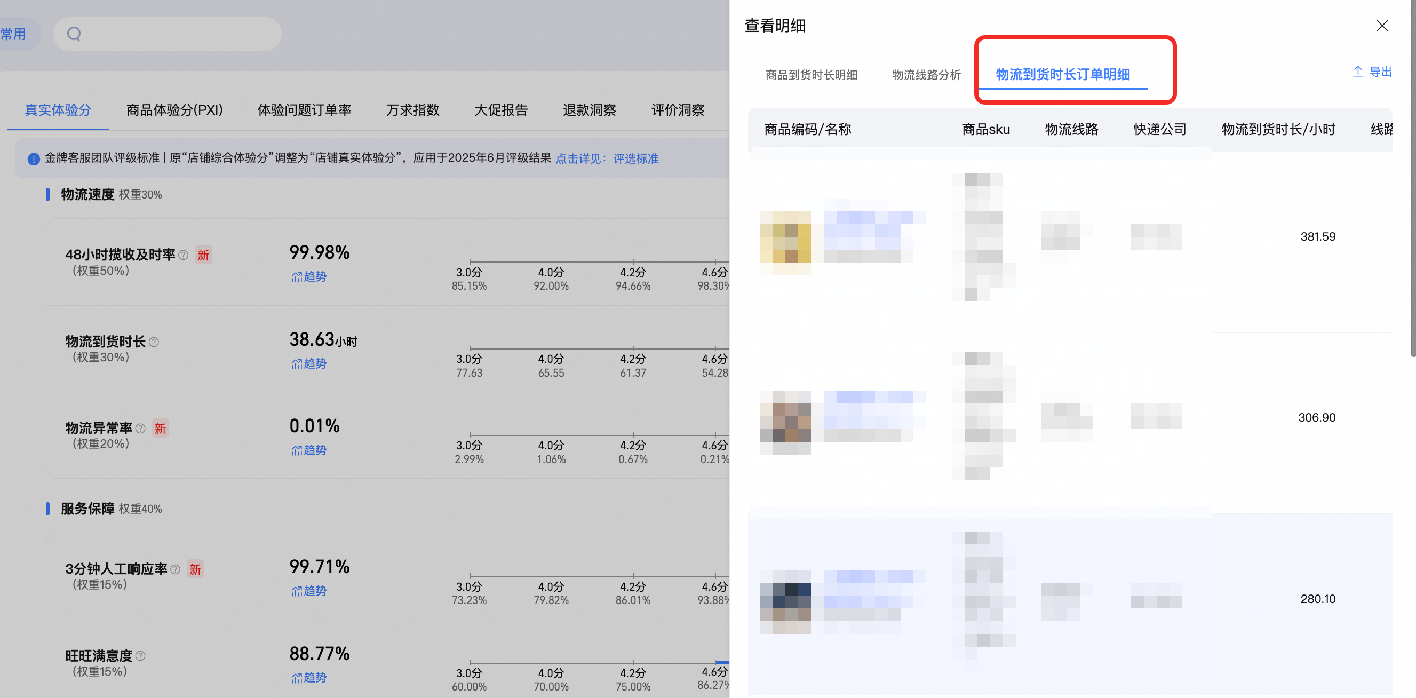
Task: Select 物流到货时长订单明细 tab
Action: point(1063,74)
